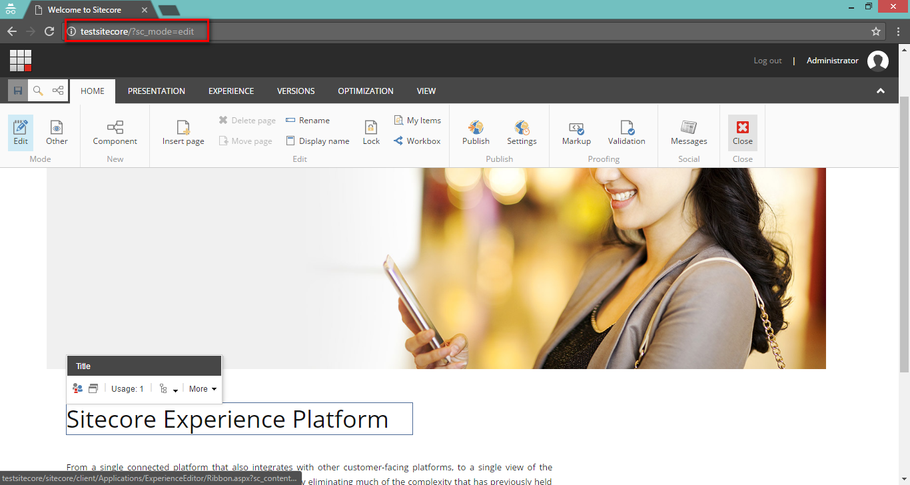Image resolution: width=910 pixels, height=485 pixels.
Task: Click the browser address bar
Action: tap(474, 31)
